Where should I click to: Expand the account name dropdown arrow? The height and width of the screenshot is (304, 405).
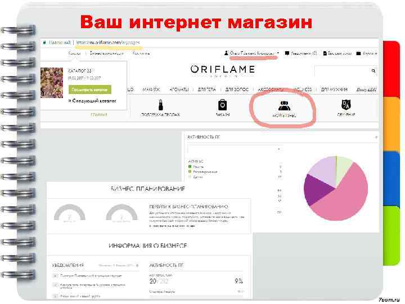point(278,53)
